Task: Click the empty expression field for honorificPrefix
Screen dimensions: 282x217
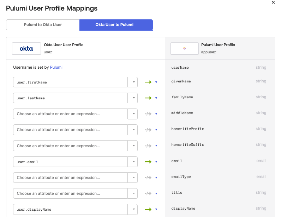Action: 70,130
